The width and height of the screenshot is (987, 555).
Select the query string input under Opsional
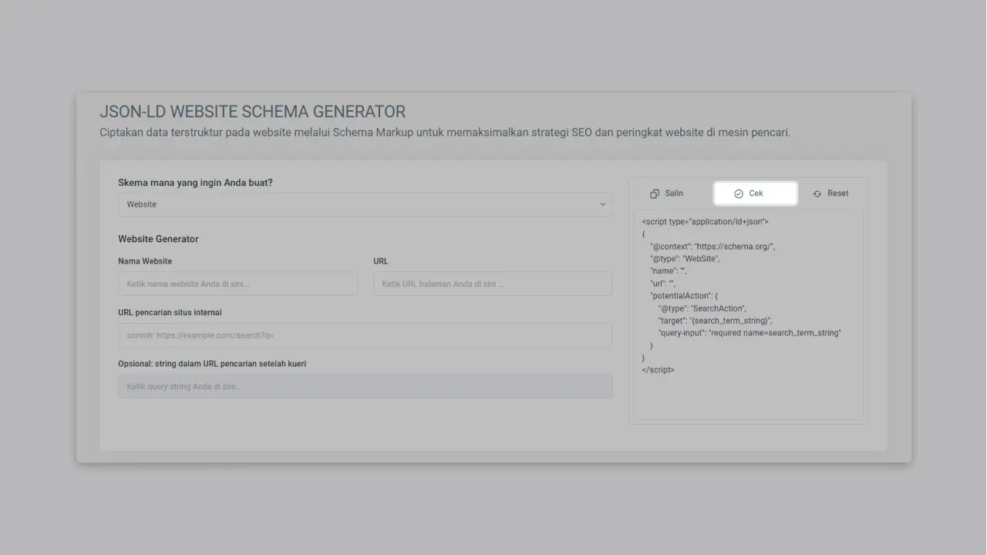coord(365,385)
